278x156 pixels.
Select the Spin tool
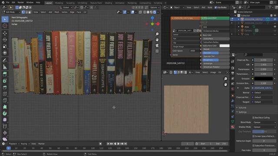point(5,114)
